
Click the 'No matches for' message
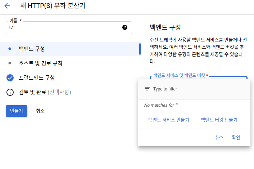coord(161,105)
